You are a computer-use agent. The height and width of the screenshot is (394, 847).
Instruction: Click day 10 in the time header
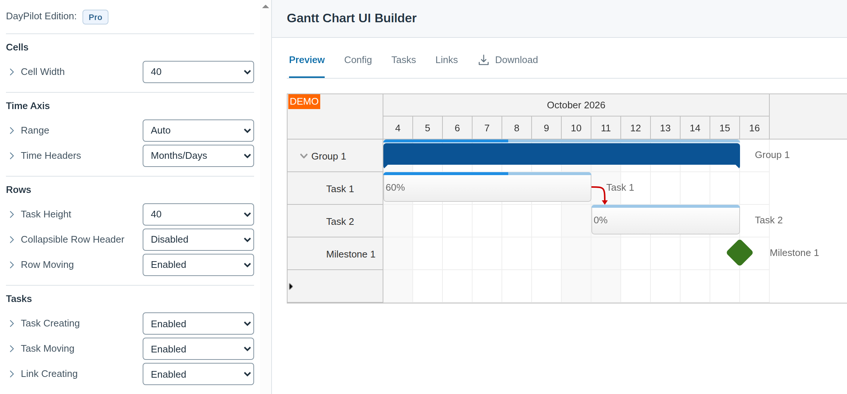576,128
